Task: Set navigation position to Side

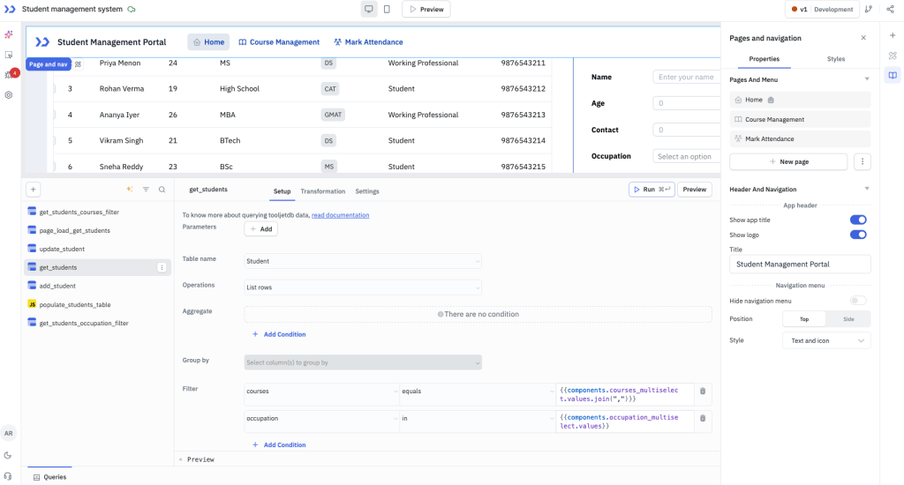Action: coord(848,319)
